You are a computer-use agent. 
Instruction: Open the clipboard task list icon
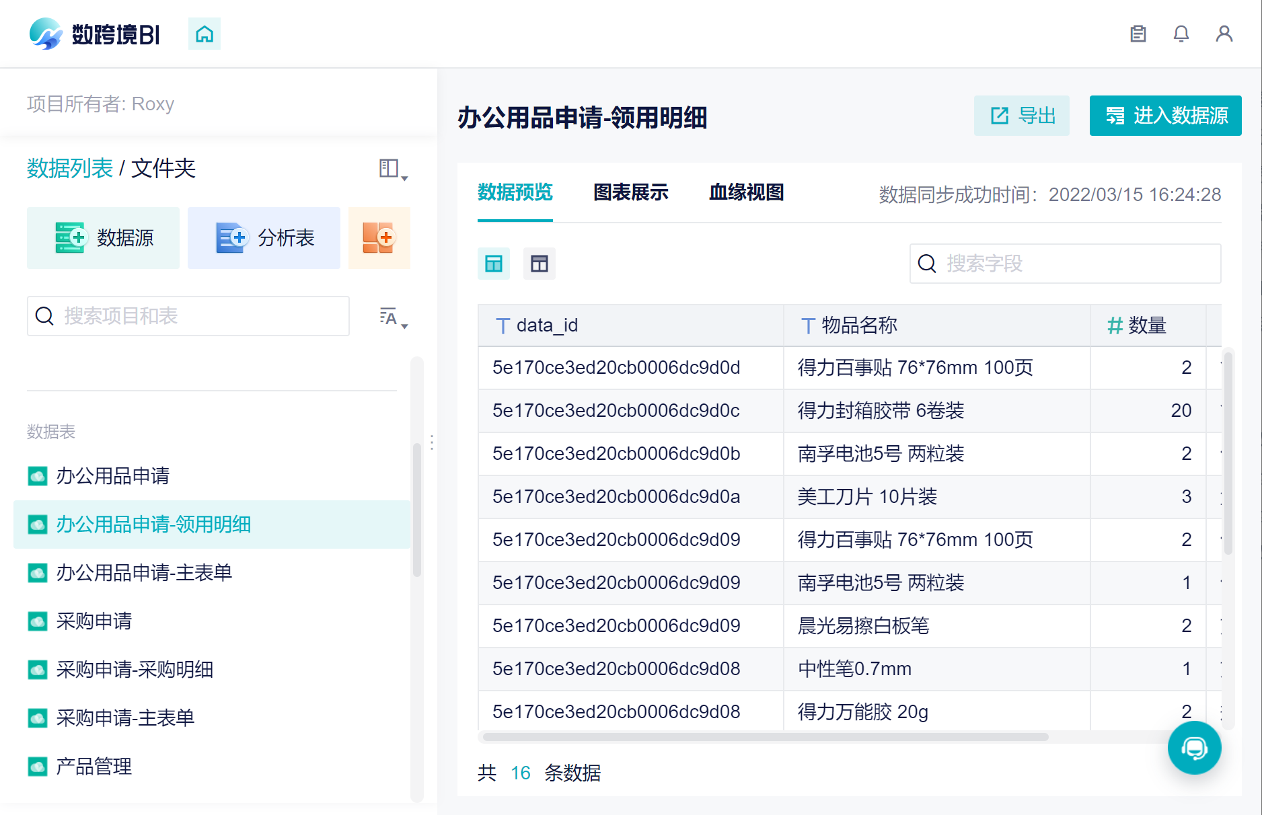tap(1138, 34)
